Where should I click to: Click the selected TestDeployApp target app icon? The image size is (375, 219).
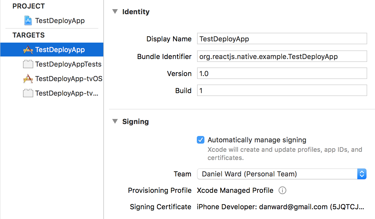click(x=28, y=50)
